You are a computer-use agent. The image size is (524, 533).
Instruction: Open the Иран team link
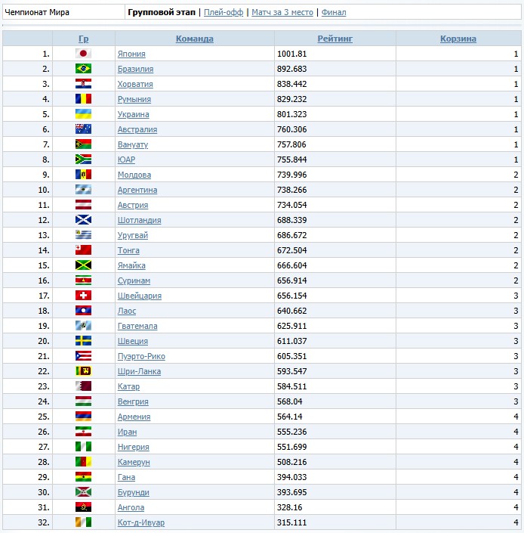click(x=127, y=432)
